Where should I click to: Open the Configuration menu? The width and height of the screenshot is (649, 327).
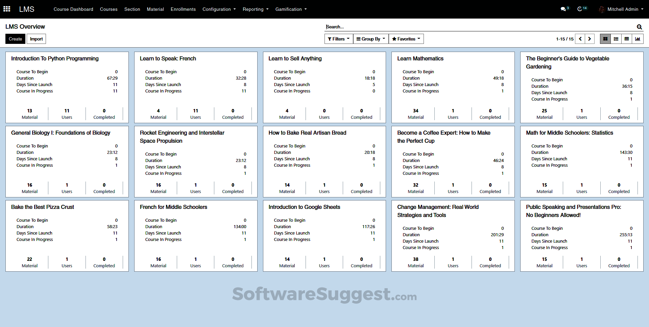pos(219,9)
